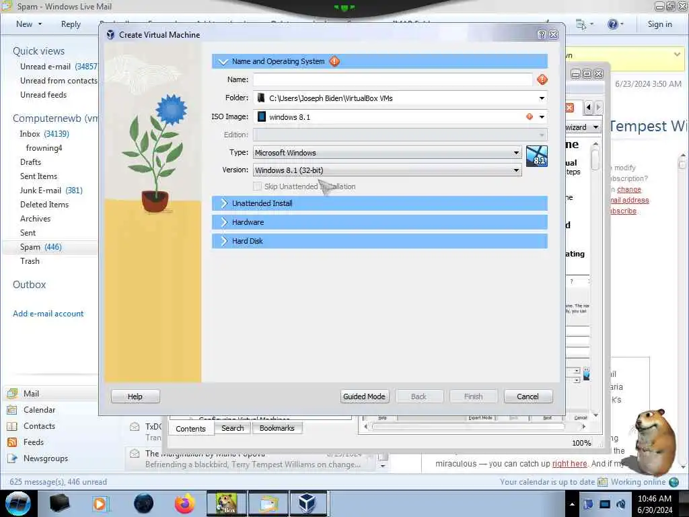Click the black box taskbar icon
This screenshot has width=689, height=517.
point(59,504)
